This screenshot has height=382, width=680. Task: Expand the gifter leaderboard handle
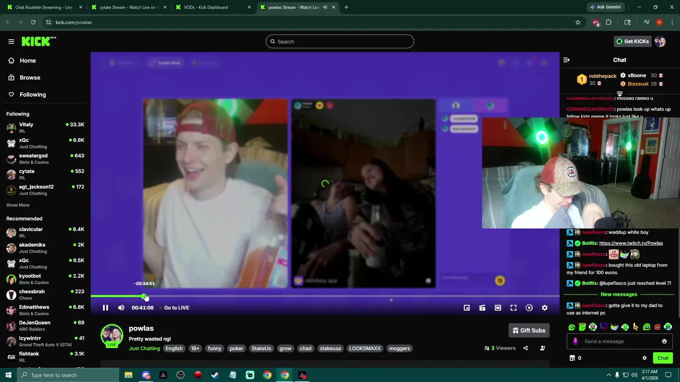tap(619, 94)
